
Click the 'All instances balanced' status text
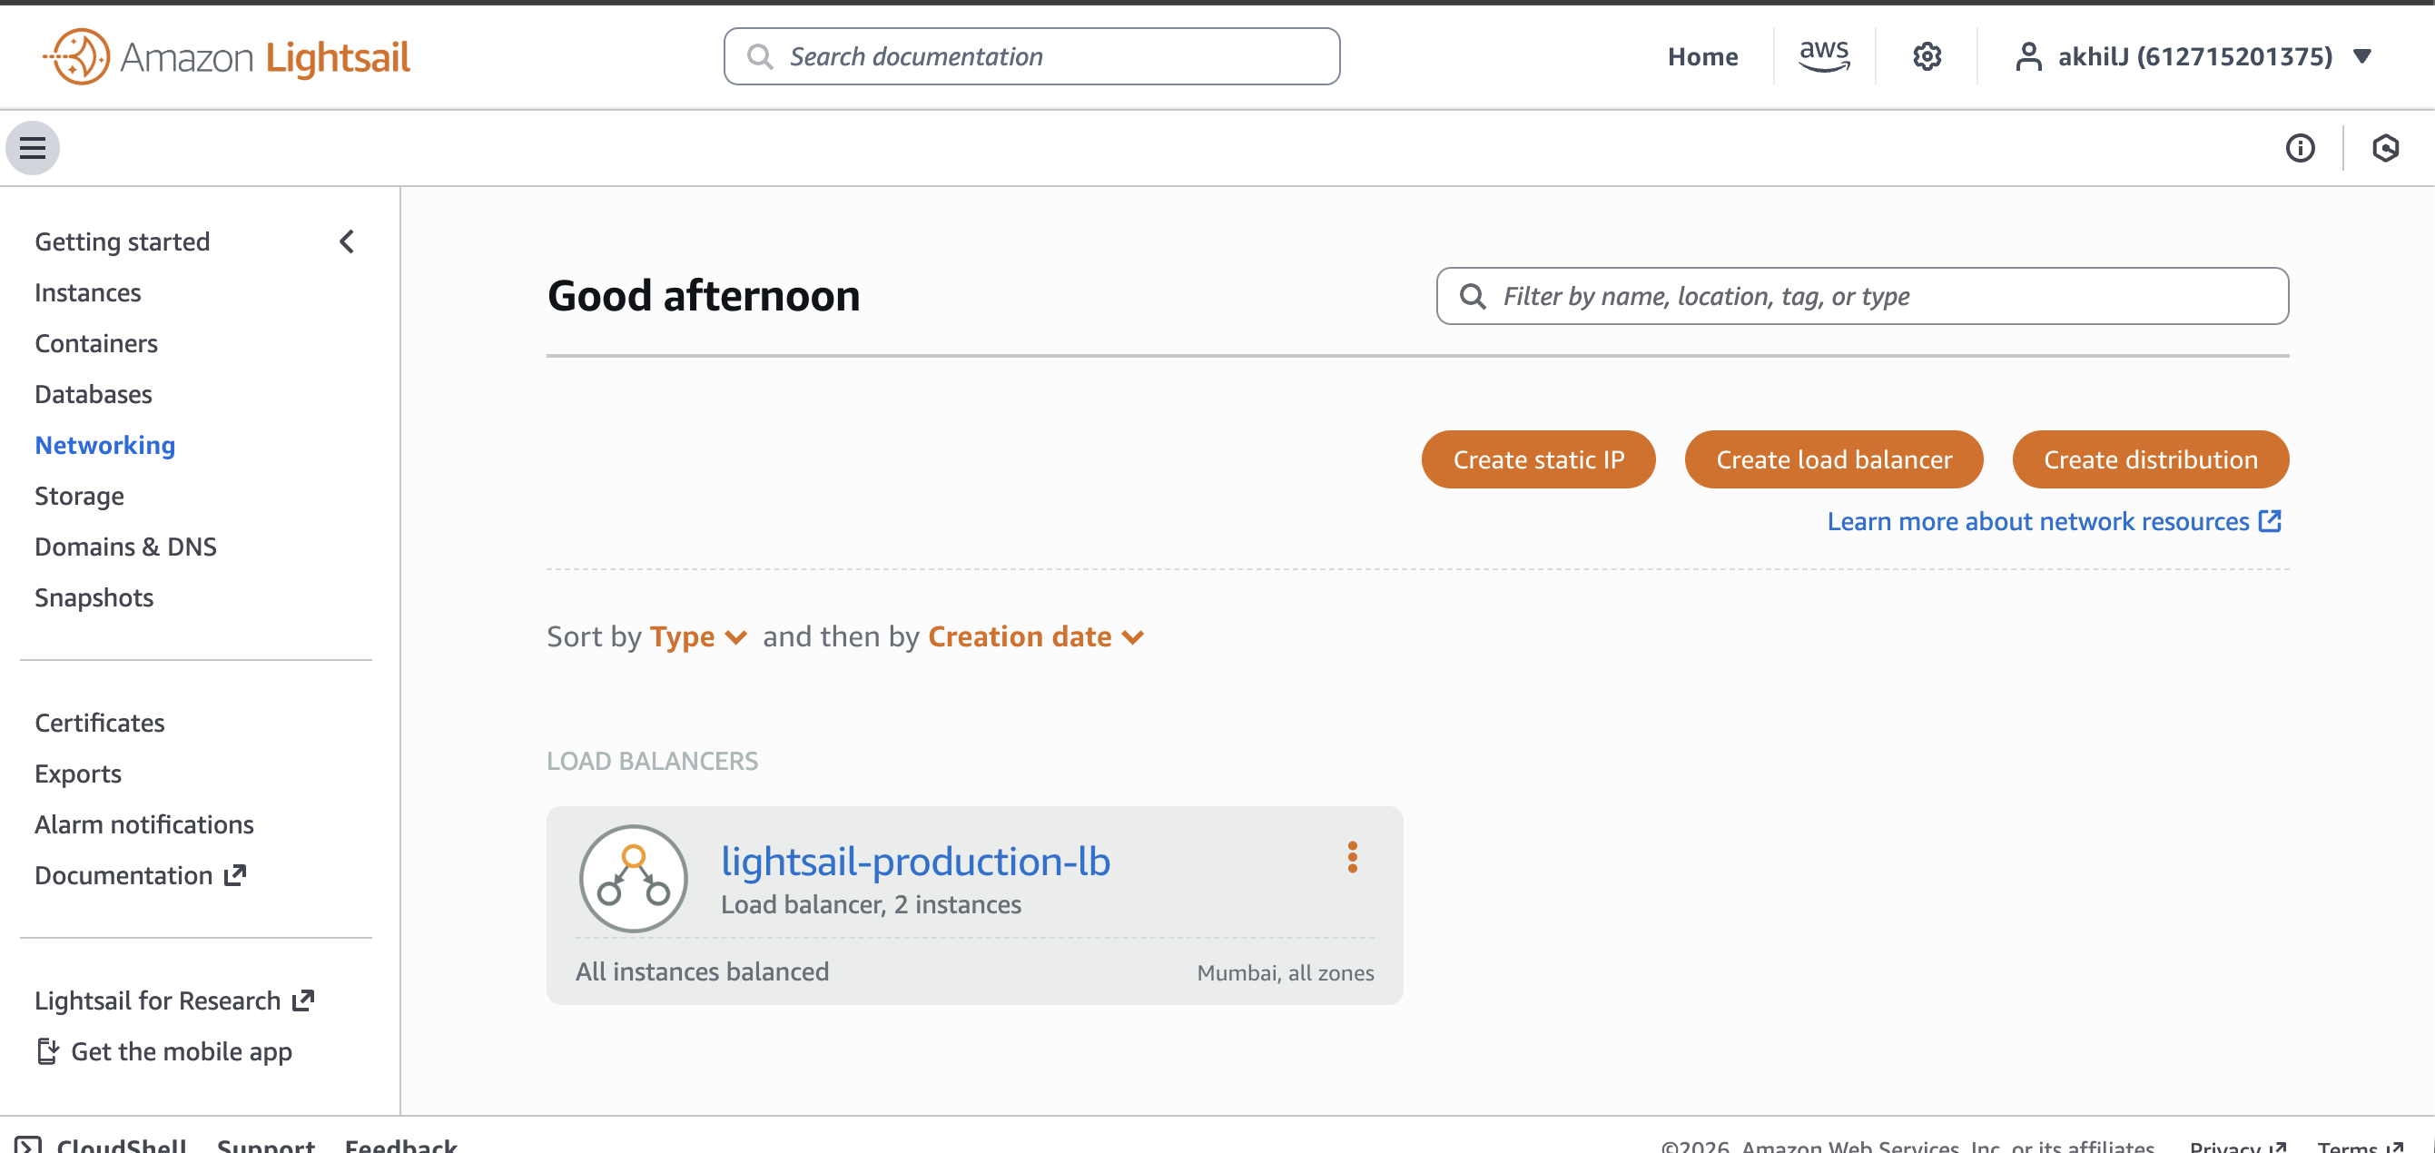[x=703, y=971]
